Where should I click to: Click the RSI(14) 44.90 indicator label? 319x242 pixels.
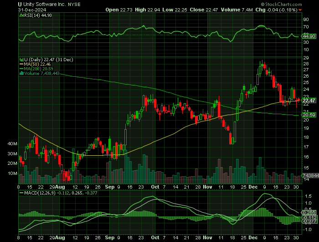38,16
